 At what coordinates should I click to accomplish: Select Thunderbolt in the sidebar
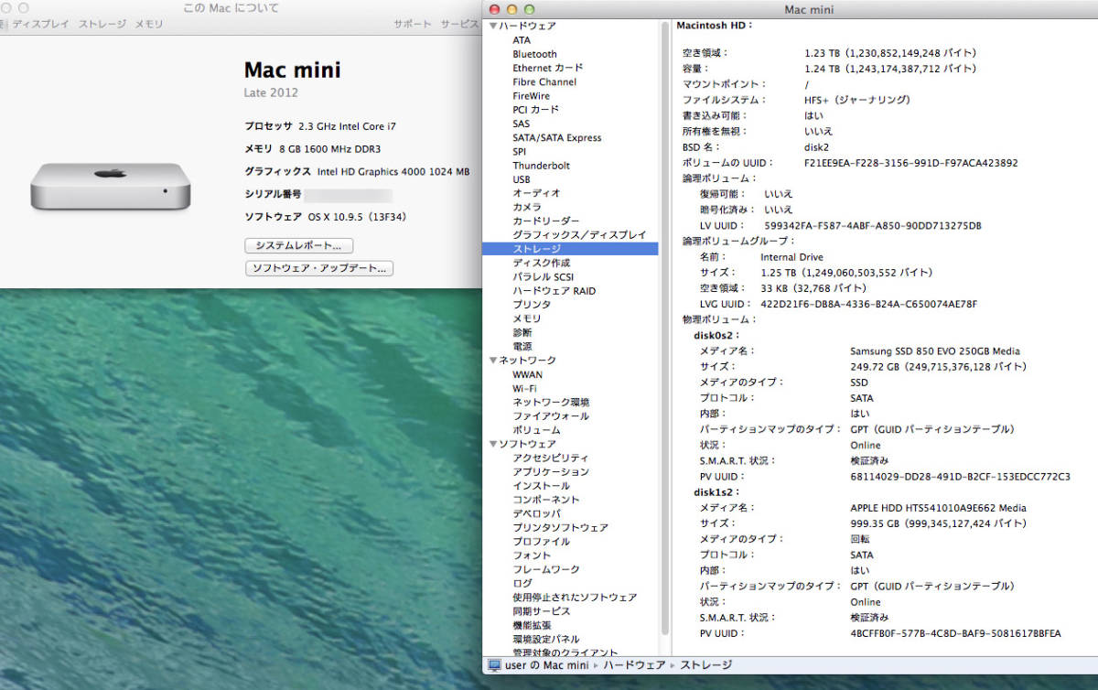(x=541, y=166)
